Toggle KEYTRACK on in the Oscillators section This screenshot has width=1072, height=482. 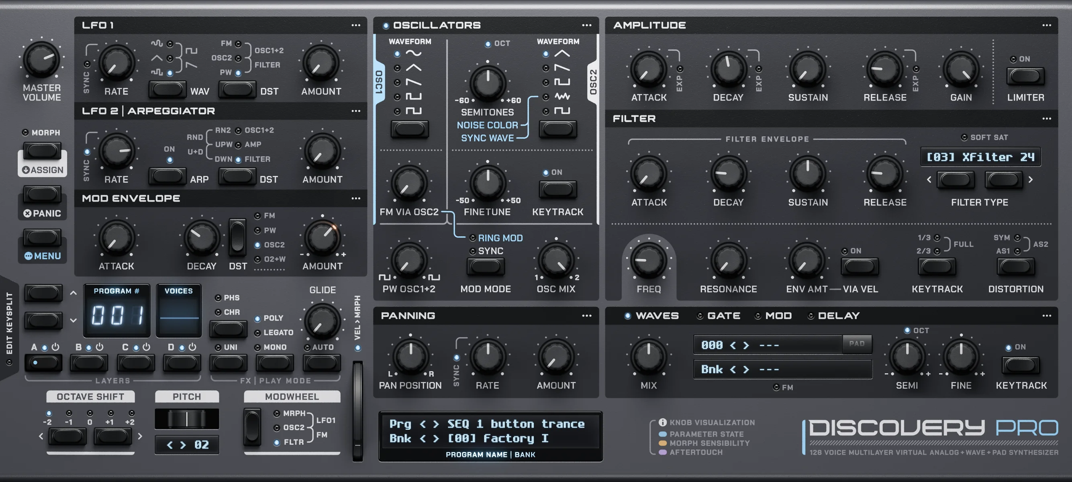(x=557, y=190)
